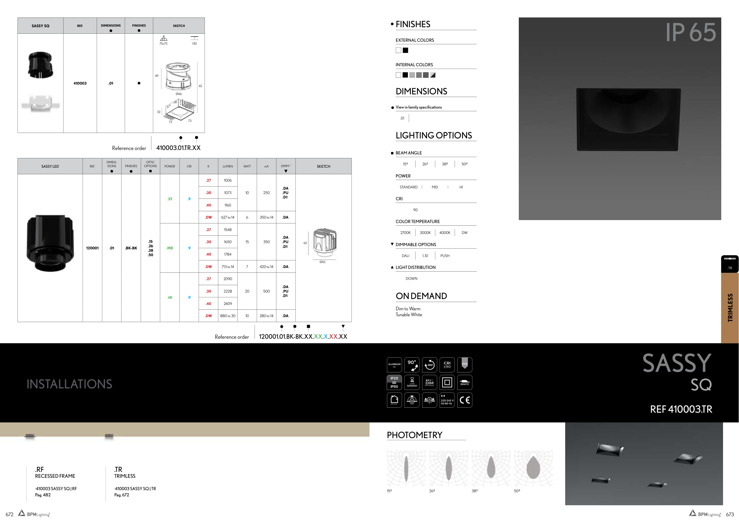
Task: Select the 38º beam angle option
Action: coord(445,164)
